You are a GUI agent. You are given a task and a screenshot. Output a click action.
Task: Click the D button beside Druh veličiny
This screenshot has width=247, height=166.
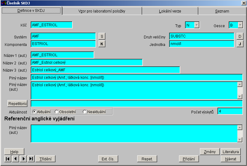pos(240,36)
